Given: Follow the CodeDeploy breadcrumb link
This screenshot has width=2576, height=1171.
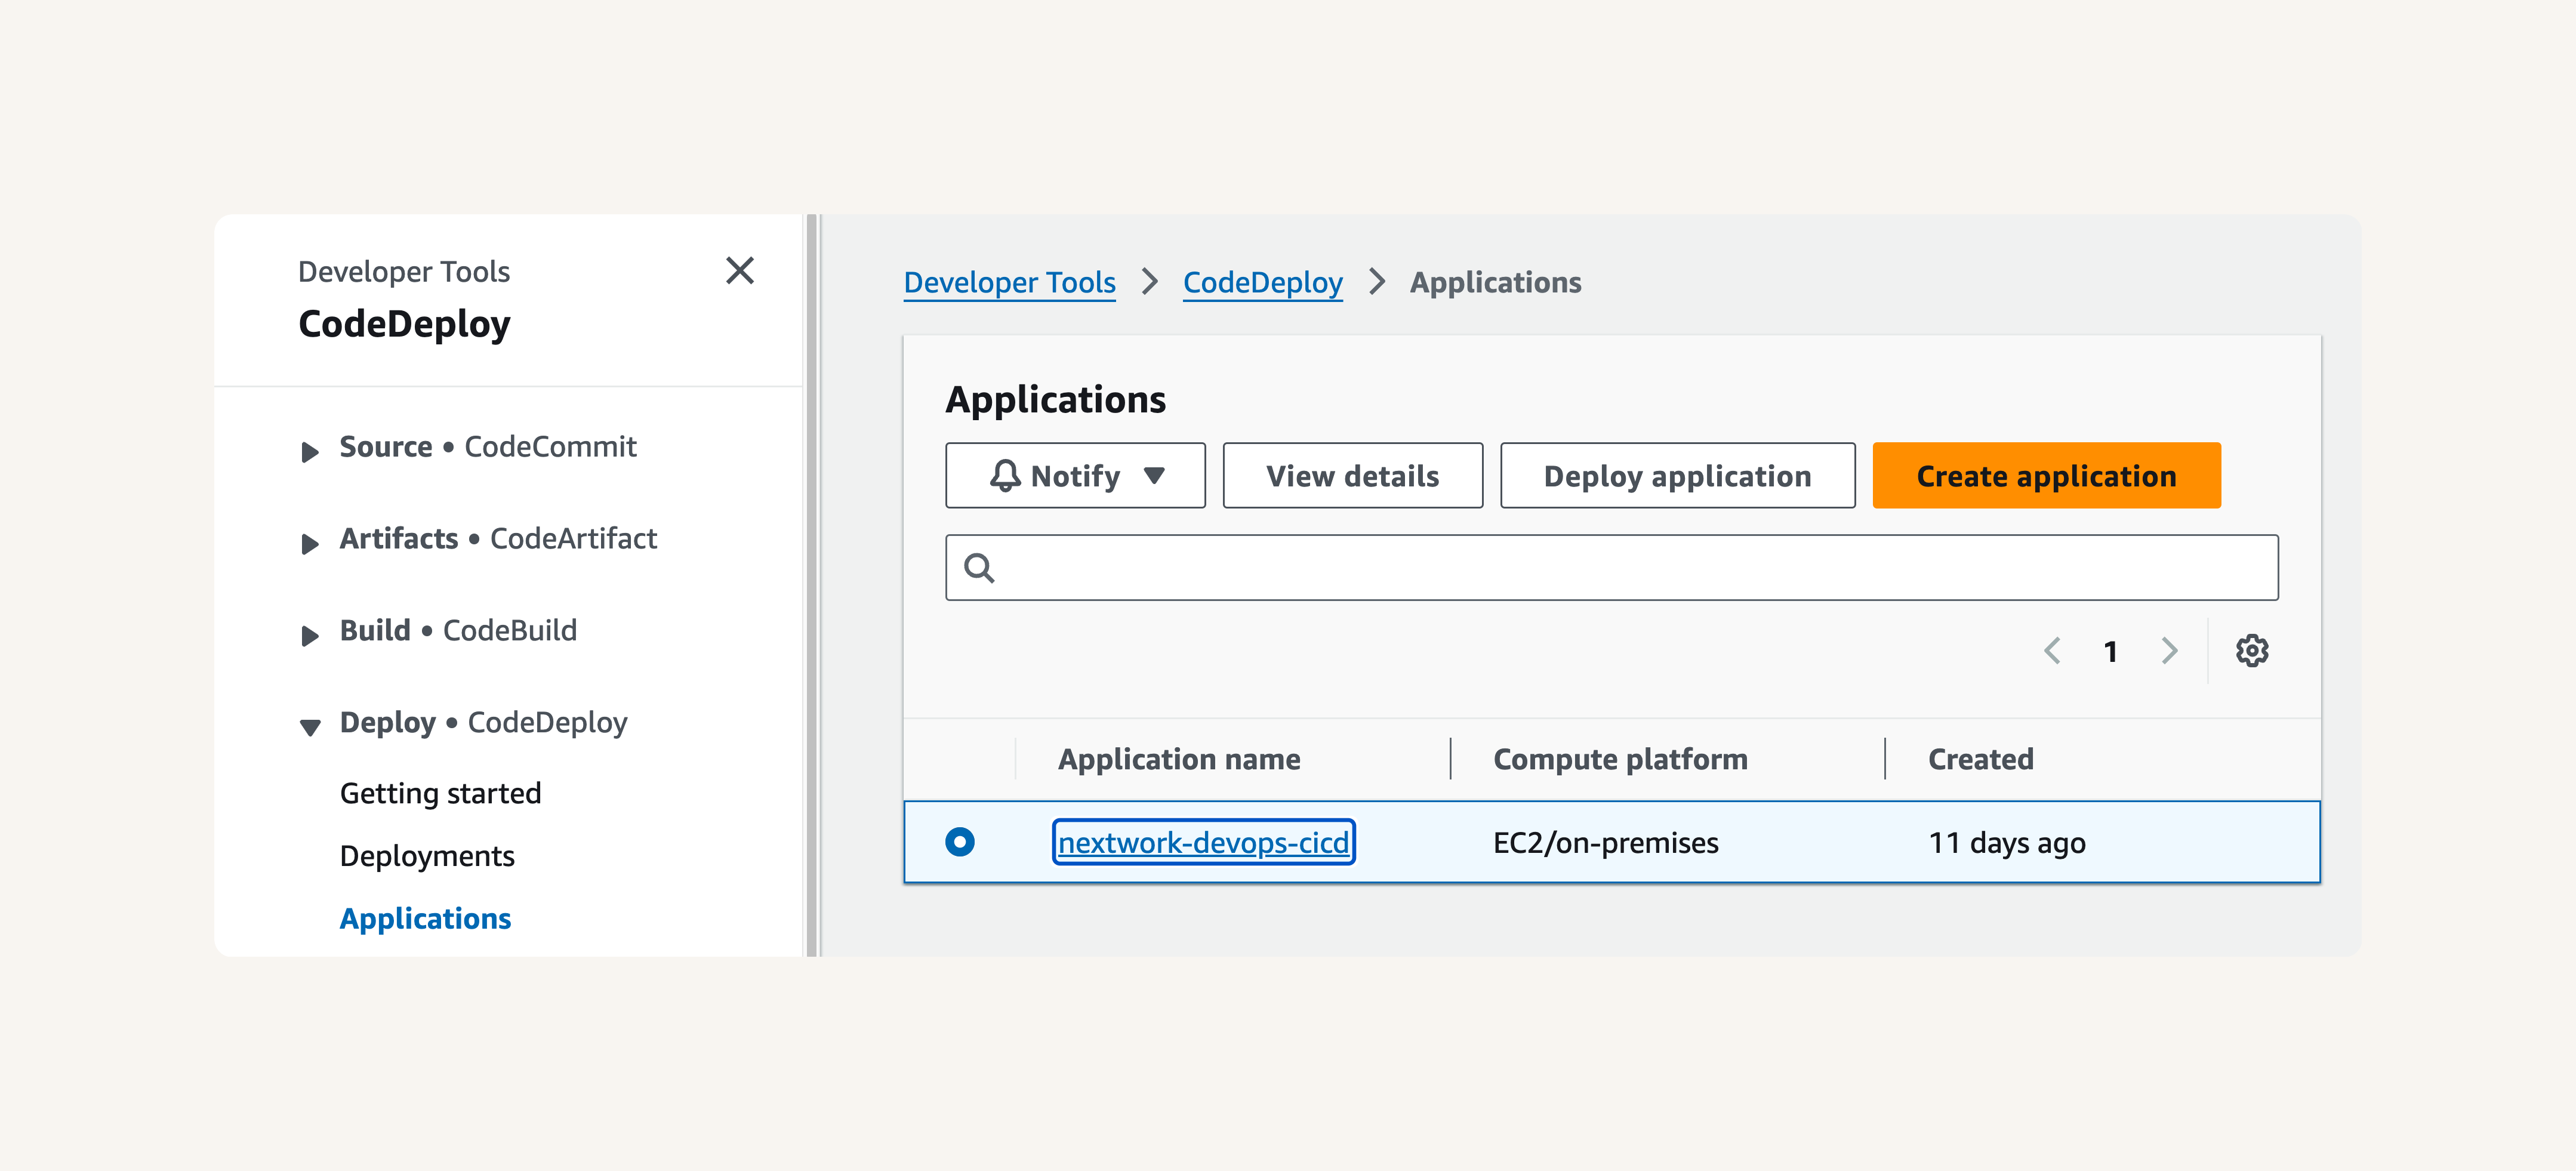Looking at the screenshot, I should coord(1262,283).
